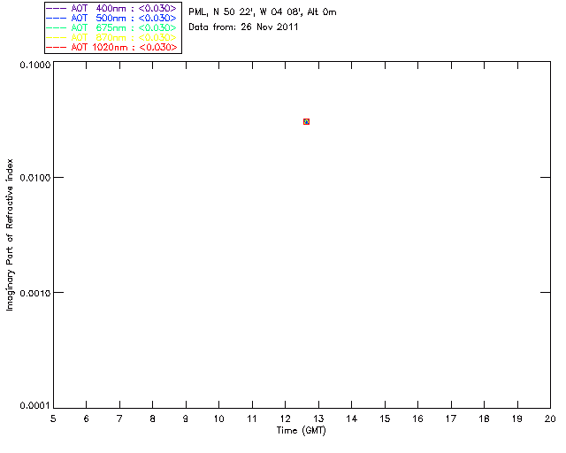Image resolution: width=566 pixels, height=453 pixels.
Task: Click the 'Data from: 26 Nov 2011' text
Action: click(243, 27)
